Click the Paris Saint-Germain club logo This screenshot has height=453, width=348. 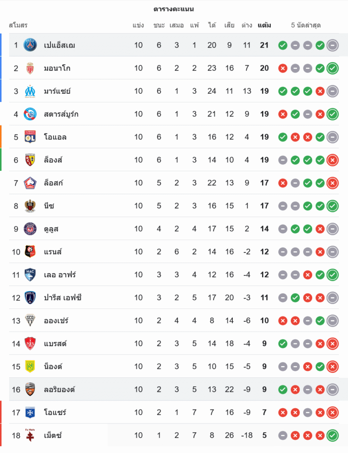[x=30, y=45]
